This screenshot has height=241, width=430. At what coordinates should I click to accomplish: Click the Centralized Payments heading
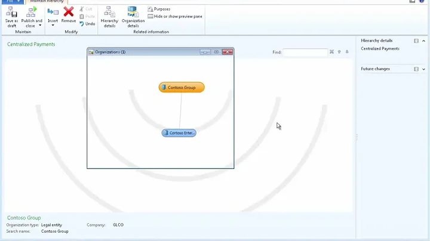pyautogui.click(x=31, y=44)
